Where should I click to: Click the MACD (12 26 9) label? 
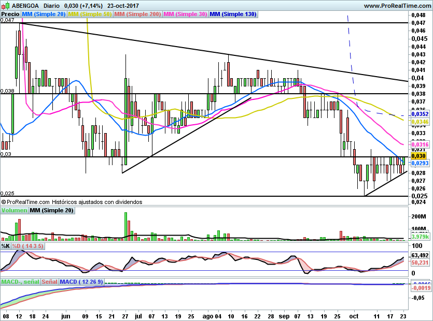82,282
